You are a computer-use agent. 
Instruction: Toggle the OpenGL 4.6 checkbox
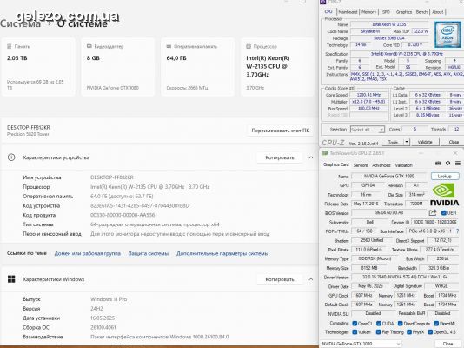coord(430,332)
